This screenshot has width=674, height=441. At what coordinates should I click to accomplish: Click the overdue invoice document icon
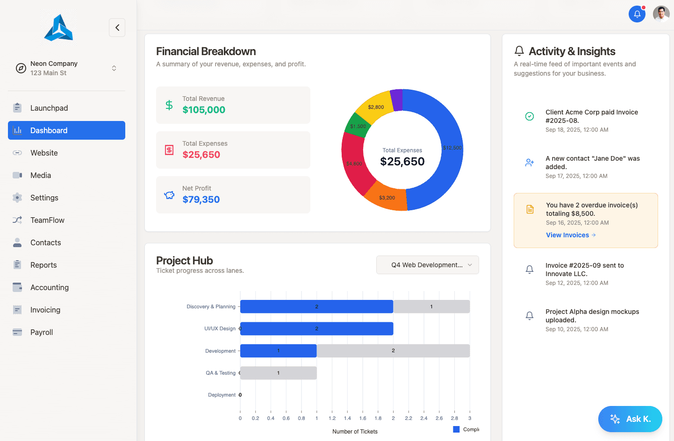(x=530, y=209)
